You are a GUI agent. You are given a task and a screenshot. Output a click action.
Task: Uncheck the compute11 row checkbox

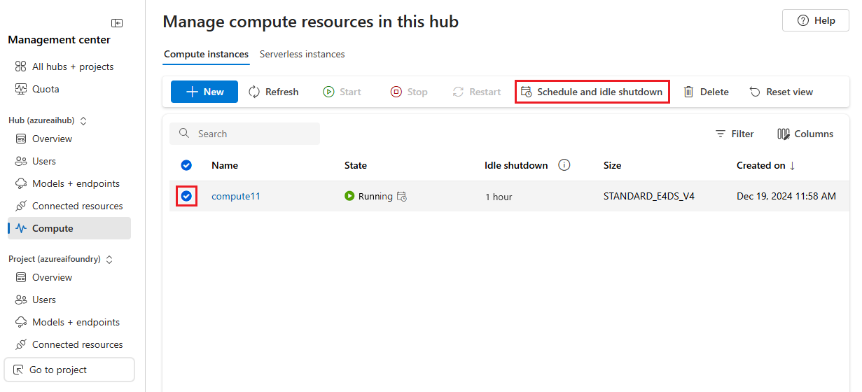(186, 196)
